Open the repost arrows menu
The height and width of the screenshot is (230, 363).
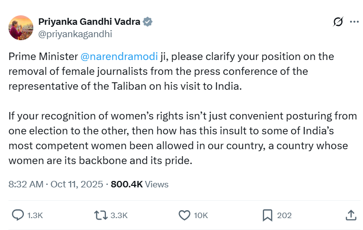point(100,215)
